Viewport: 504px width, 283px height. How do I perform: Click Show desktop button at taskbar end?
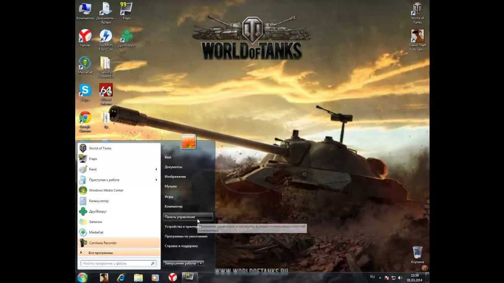427,277
